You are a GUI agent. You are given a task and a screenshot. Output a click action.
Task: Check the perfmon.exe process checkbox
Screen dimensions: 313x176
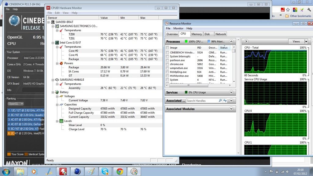(x=168, y=60)
